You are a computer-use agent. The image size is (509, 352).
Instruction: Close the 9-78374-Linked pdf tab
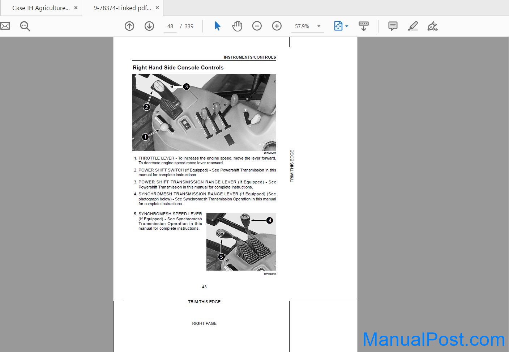click(157, 8)
